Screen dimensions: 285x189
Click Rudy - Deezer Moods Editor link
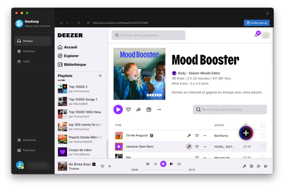(199, 73)
